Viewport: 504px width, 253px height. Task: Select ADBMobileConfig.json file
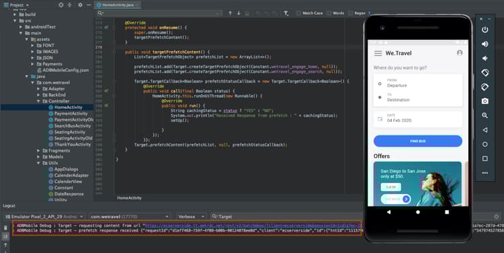[x=66, y=70]
